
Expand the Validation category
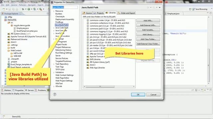54,72
